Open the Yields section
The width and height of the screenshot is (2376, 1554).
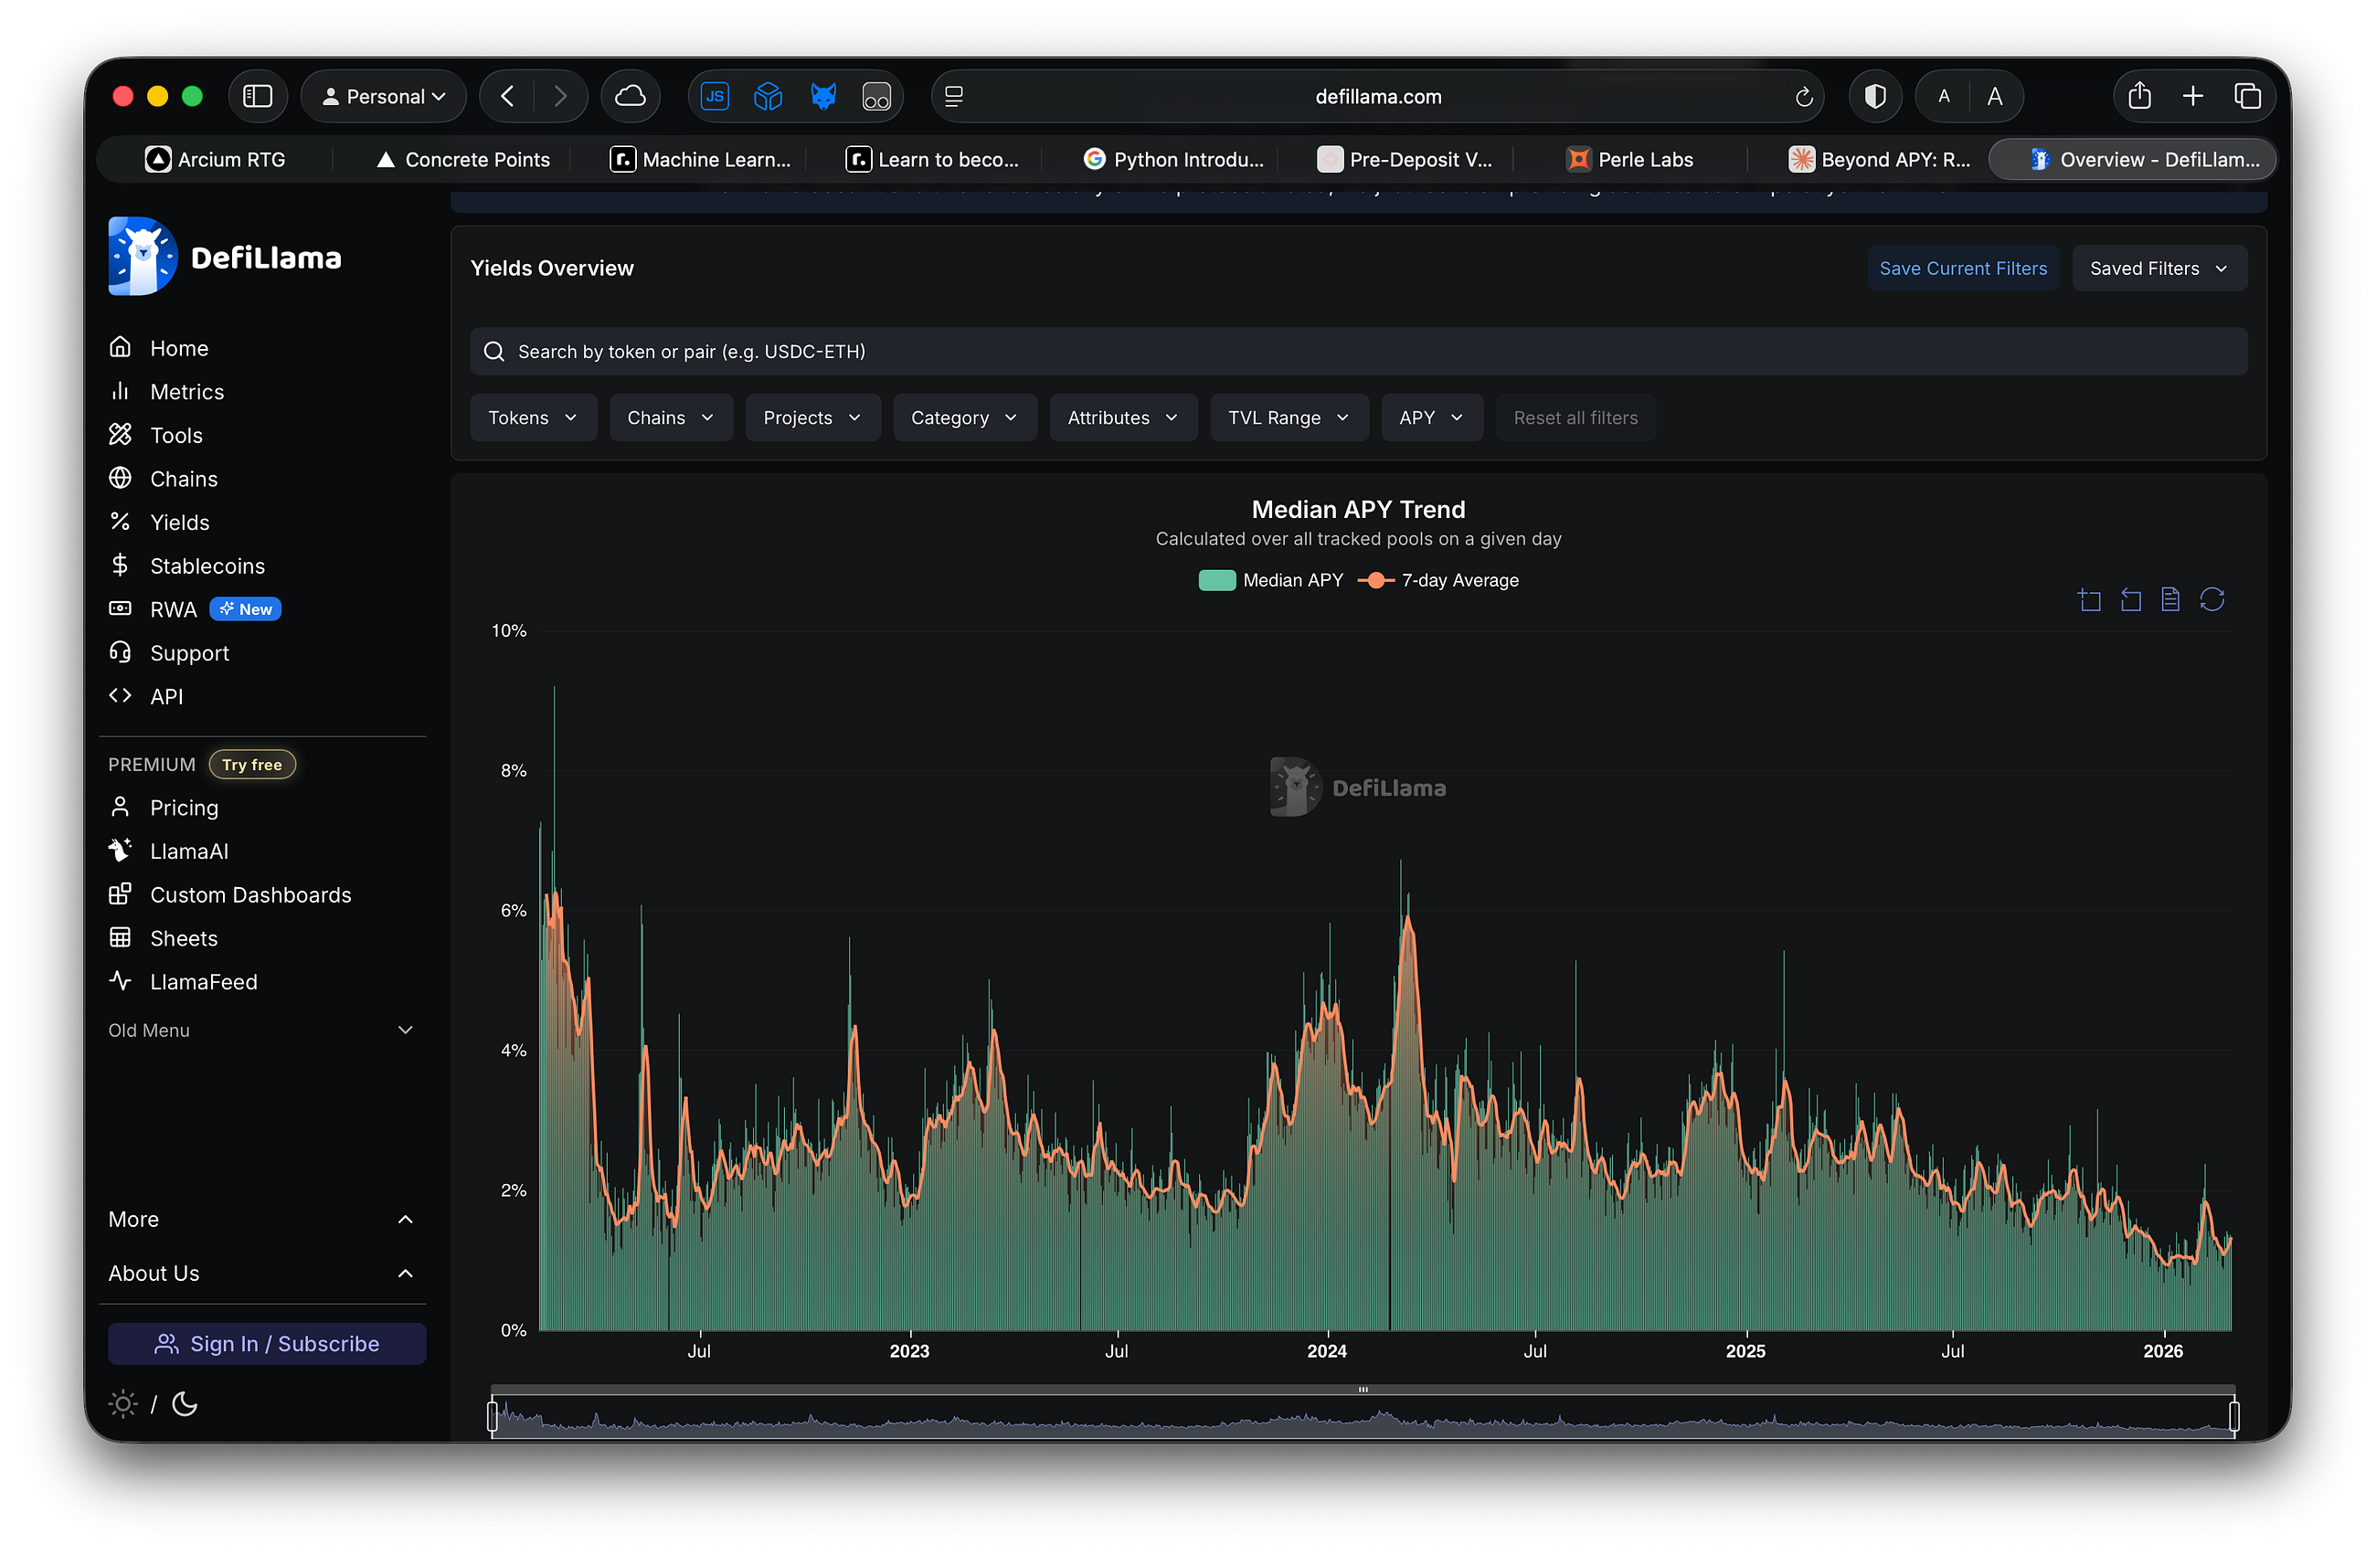[x=180, y=522]
